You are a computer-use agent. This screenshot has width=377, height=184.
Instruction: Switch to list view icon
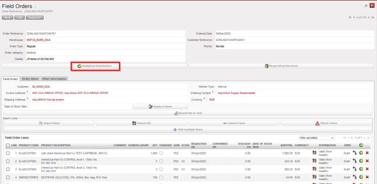(366, 6)
